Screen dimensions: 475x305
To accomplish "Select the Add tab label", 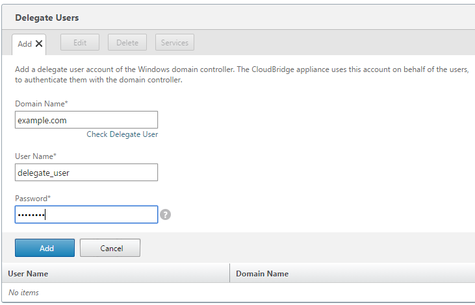I will pos(25,44).
